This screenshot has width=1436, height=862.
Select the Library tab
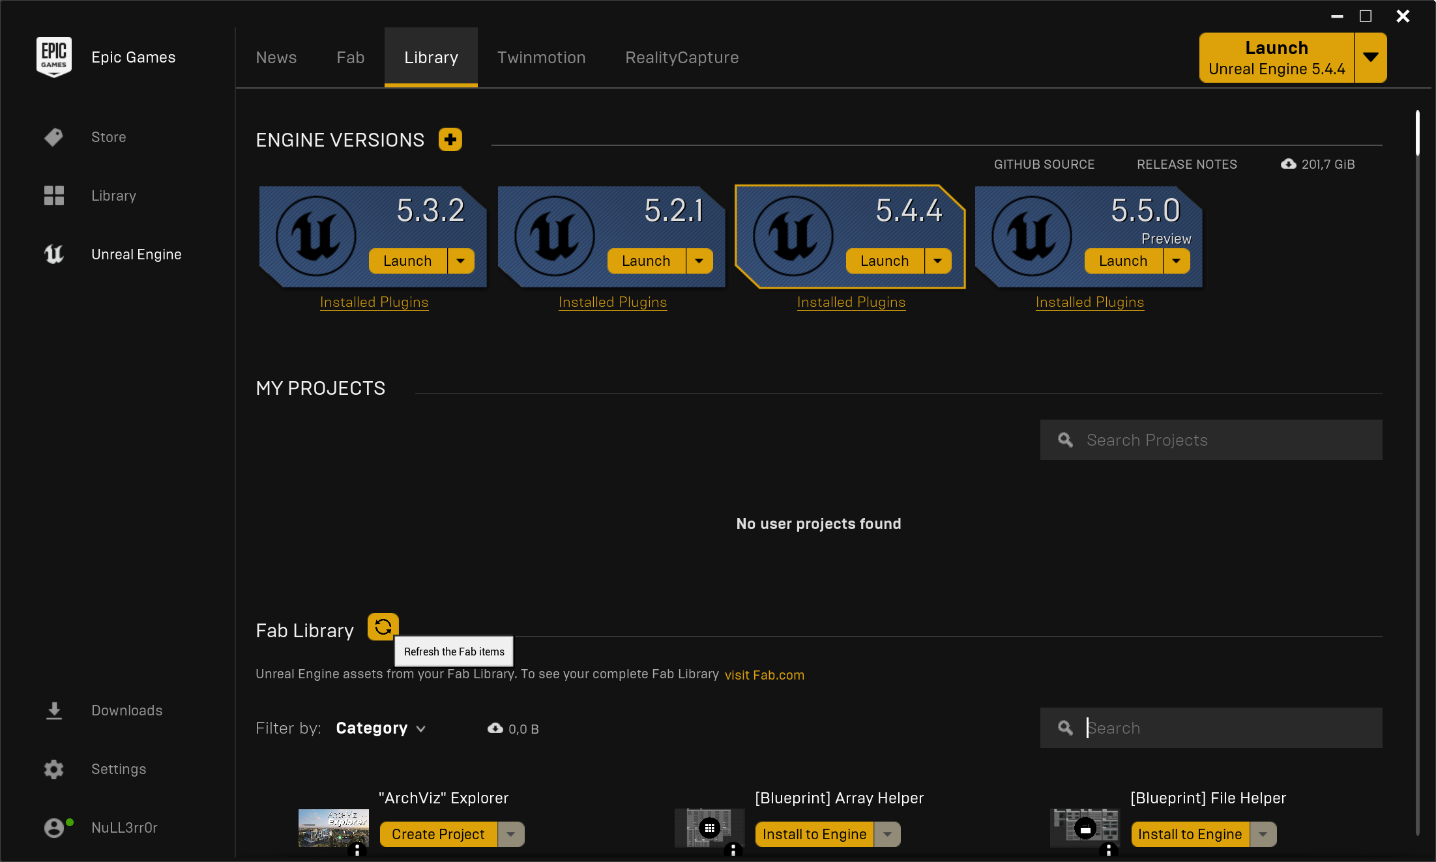(x=431, y=57)
